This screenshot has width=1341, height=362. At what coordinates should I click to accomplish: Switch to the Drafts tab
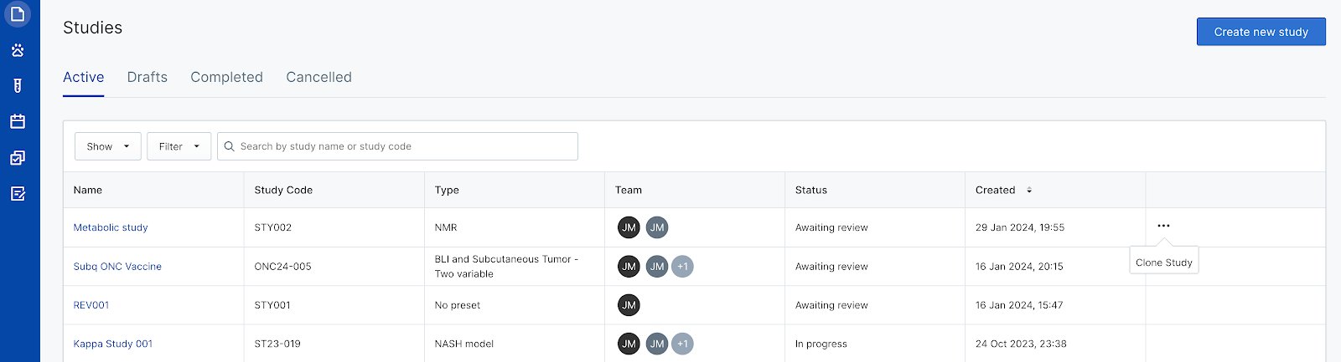pos(148,77)
